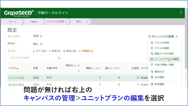Click the edit icon beside 複数クラスの更新
Viewport: 188px width, 106px height.
(152, 54)
